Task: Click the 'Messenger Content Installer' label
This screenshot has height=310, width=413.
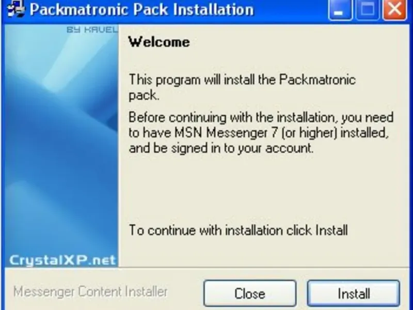Action: [90, 292]
